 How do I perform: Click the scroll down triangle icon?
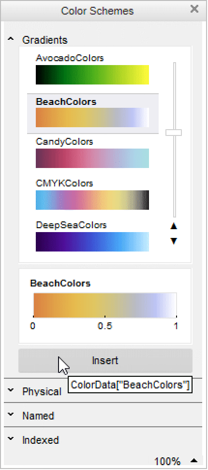pos(174,241)
